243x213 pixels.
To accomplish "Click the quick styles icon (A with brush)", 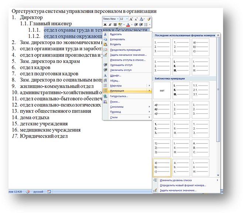I will coord(141,19).
